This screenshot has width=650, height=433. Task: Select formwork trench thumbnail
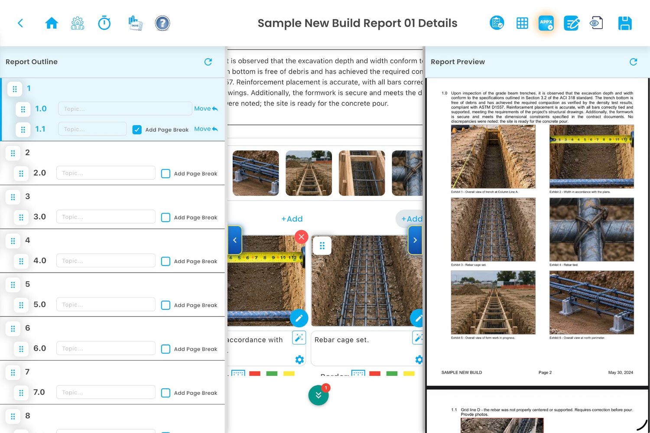[x=309, y=173]
